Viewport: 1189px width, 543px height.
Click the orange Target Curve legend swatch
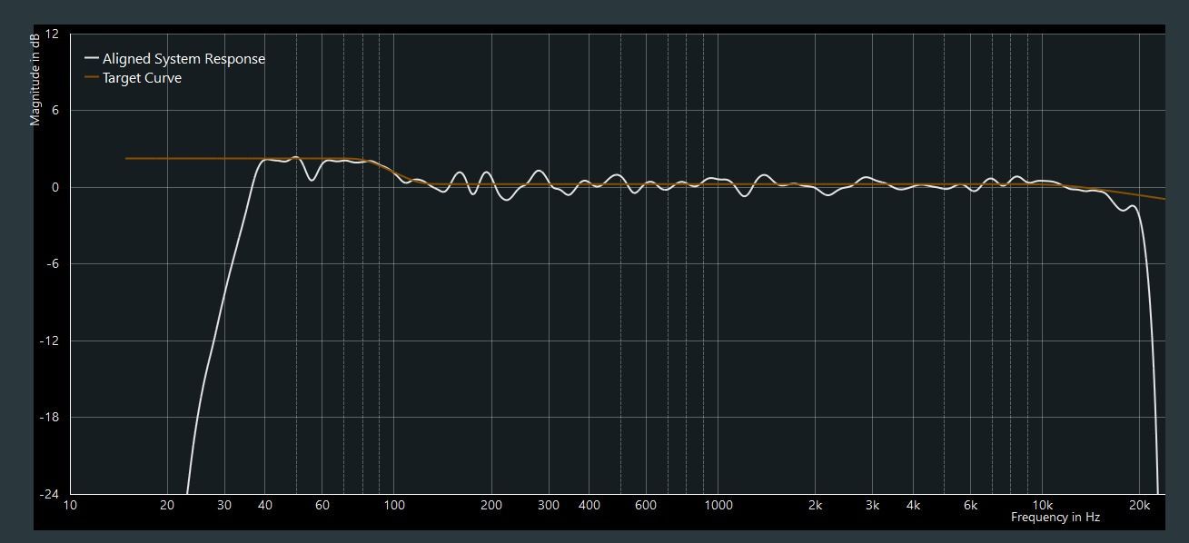pos(92,78)
